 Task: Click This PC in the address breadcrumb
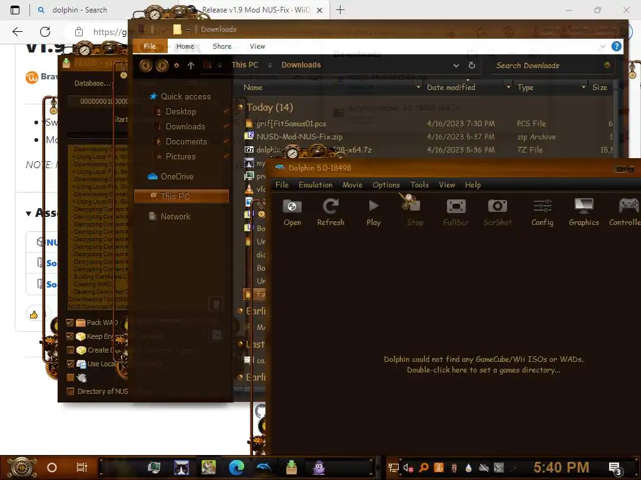[245, 65]
